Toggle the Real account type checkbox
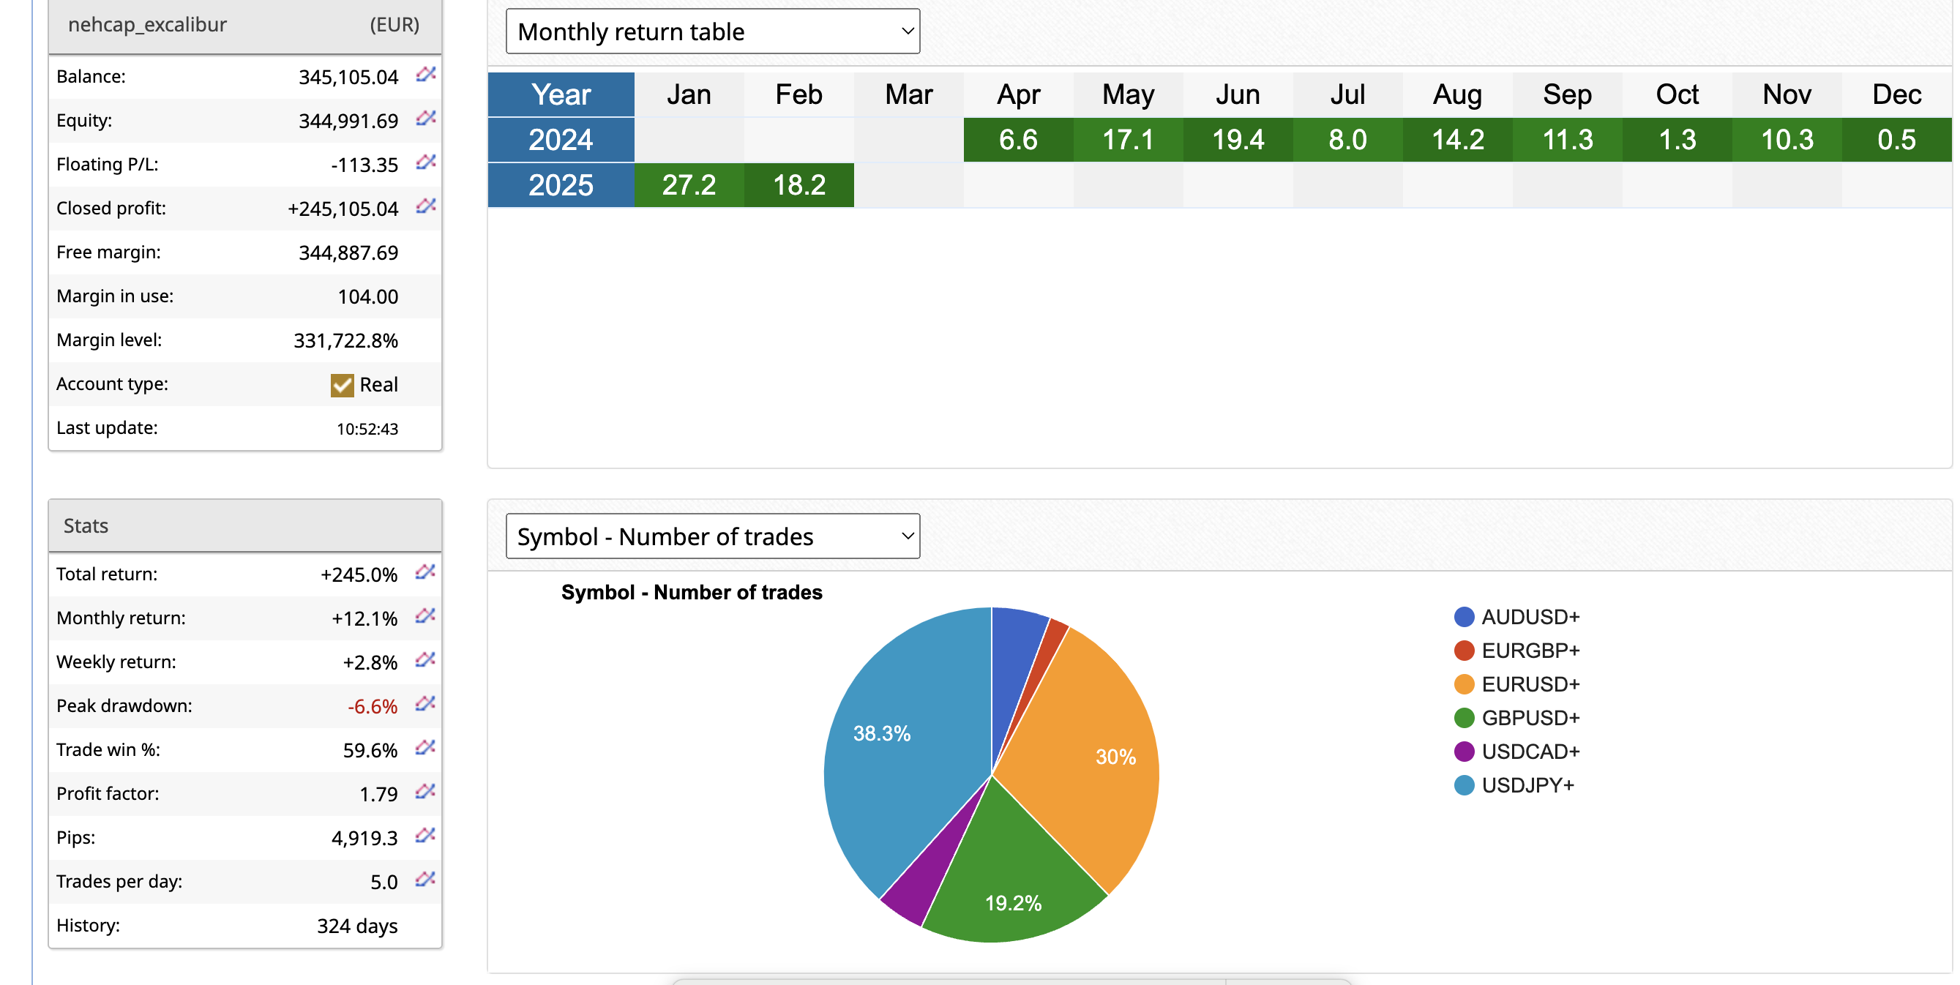1960x985 pixels. click(343, 385)
